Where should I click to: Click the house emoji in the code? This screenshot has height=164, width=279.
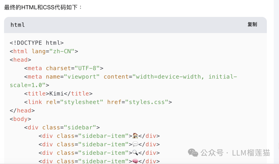(x=135, y=136)
